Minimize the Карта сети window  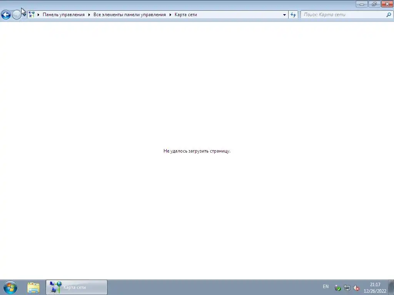tap(362, 4)
